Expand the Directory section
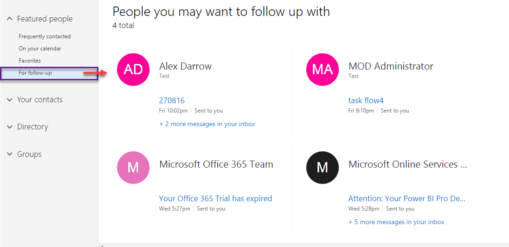The image size is (509, 247). pyautogui.click(x=10, y=127)
